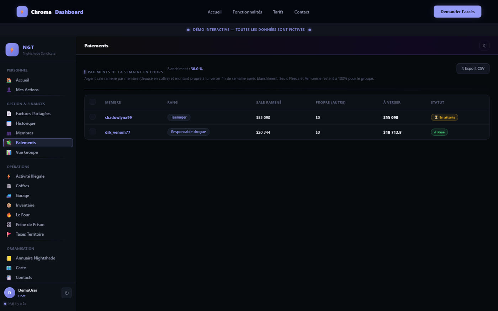Open Fonctionnalités in top navigation
This screenshot has height=311, width=498.
point(247,12)
